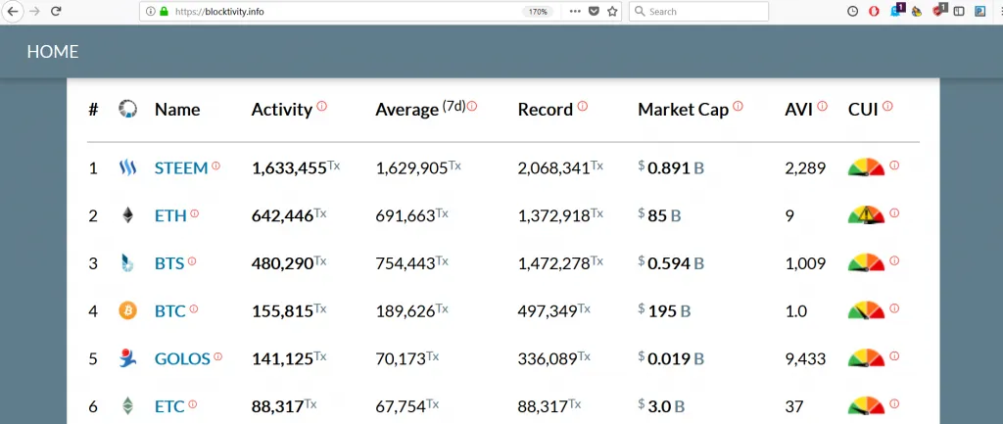This screenshot has width=1003, height=424.
Task: Click the red extension icon with gray badge
Action: [939, 10]
